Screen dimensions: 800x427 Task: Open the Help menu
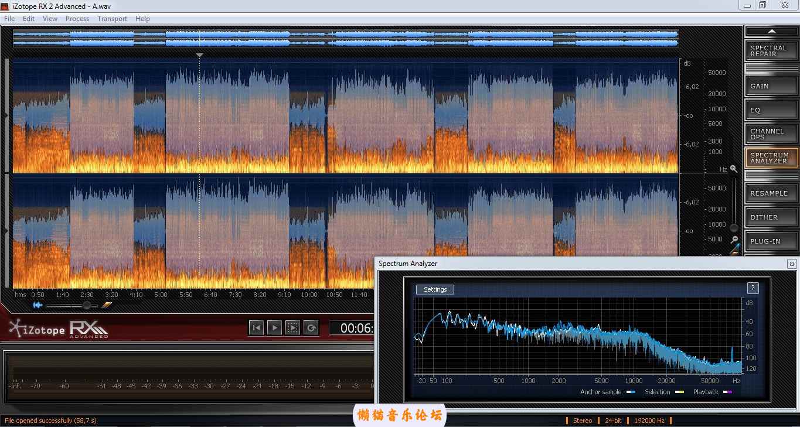pyautogui.click(x=142, y=19)
